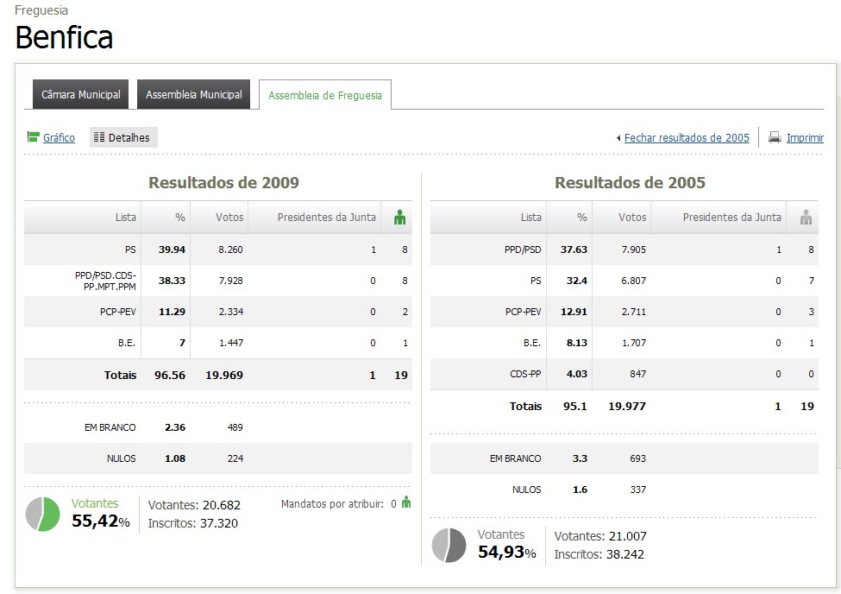Click the printer icon
Image resolution: width=841 pixels, height=594 pixels.
click(775, 137)
